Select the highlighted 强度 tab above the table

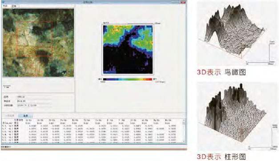pos(25,116)
